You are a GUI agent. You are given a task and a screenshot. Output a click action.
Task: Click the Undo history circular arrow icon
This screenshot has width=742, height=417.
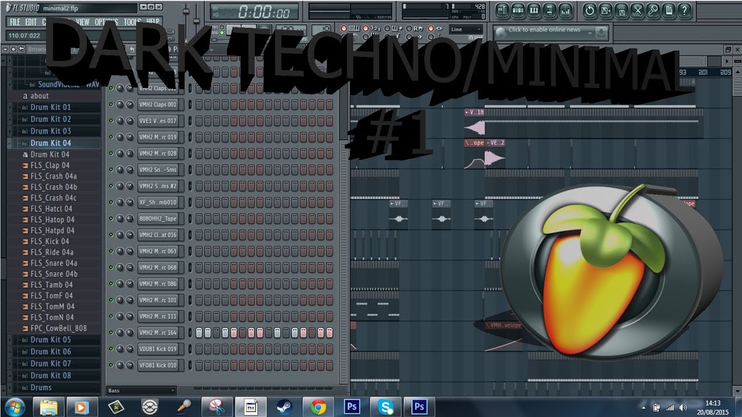(590, 10)
